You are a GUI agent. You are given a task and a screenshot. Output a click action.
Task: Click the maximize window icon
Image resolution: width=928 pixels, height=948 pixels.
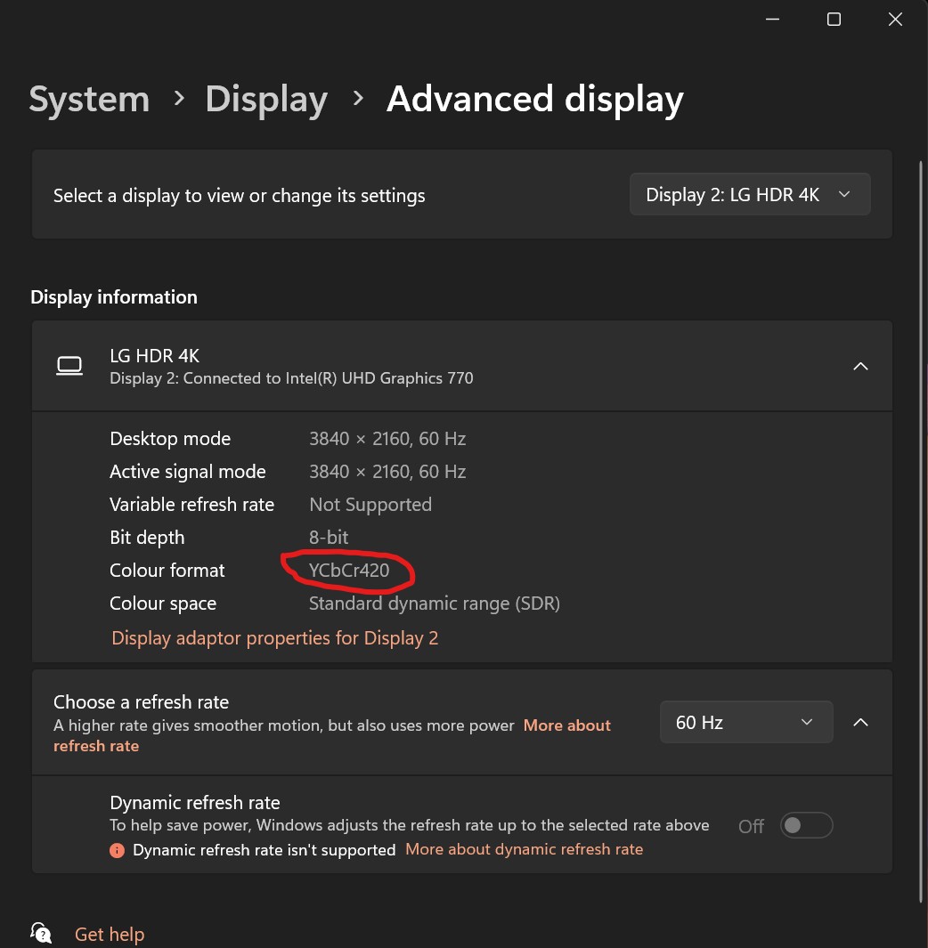pyautogui.click(x=834, y=19)
